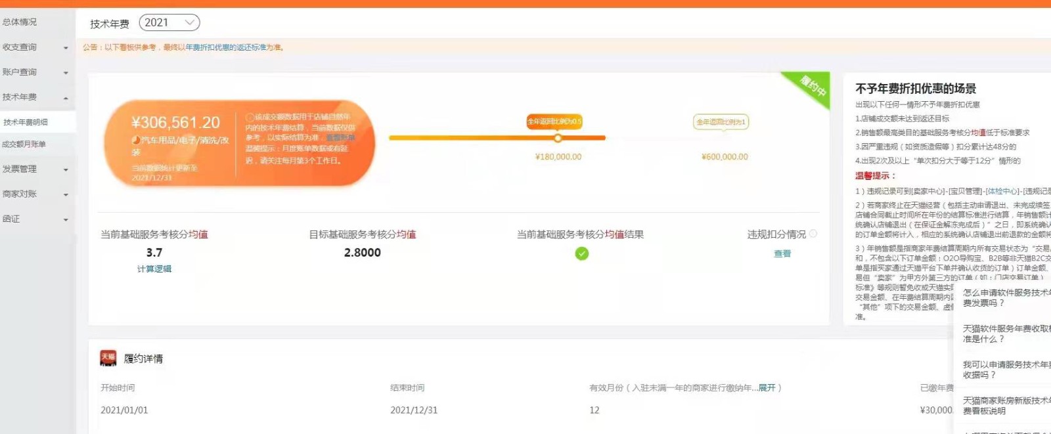Click the 展开 link in 有效月份
The image size is (1051, 434).
(767, 388)
